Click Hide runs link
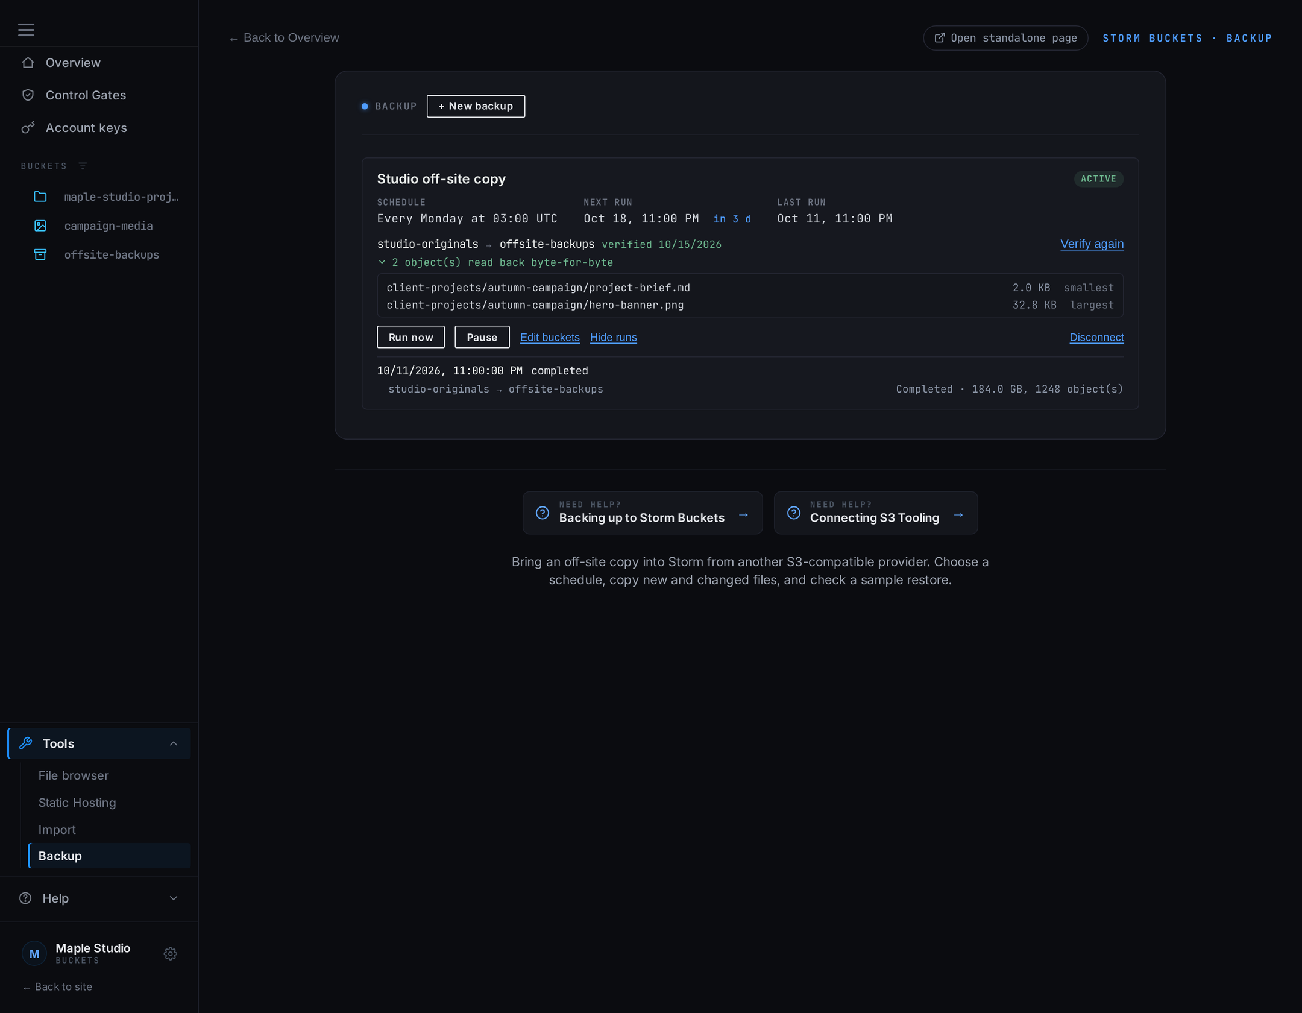This screenshot has width=1302, height=1013. click(613, 337)
